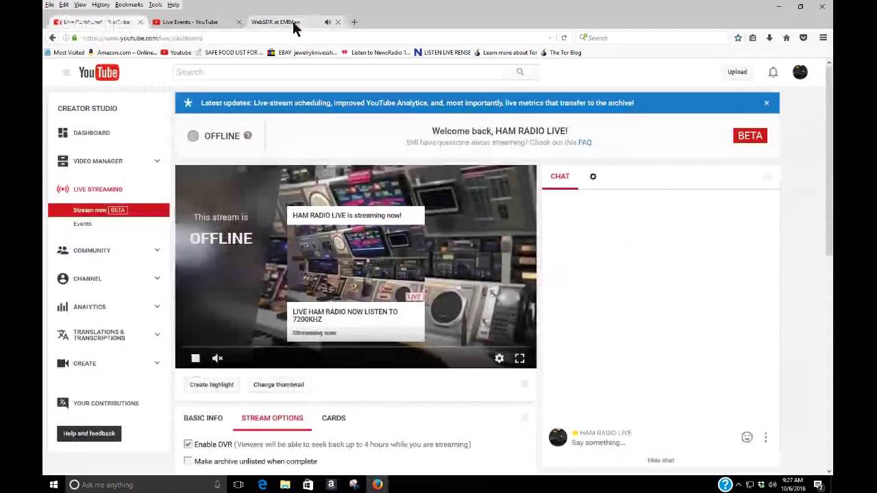Screen dimensions: 877x493
Task: Switch to the Basic Info tab
Action: [203, 418]
